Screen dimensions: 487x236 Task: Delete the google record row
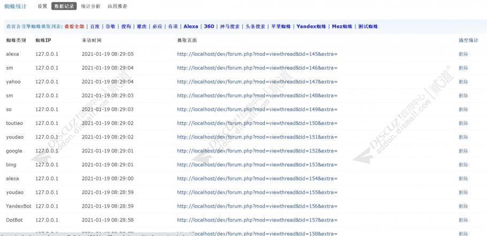[x=463, y=150]
